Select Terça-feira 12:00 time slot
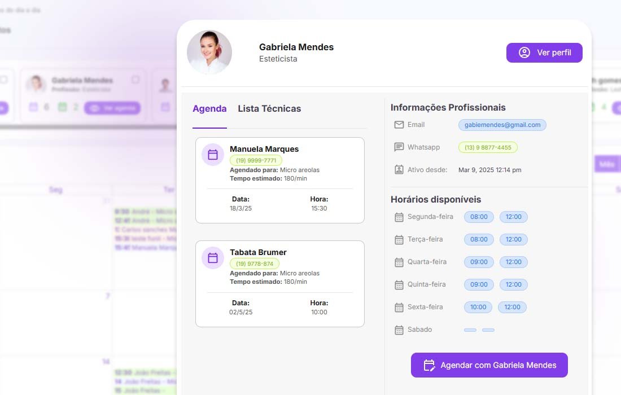 tap(514, 239)
